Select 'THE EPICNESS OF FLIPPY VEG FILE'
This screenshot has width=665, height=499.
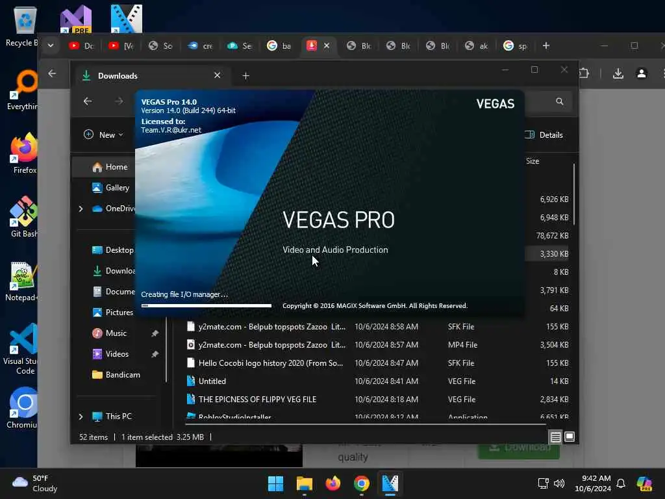click(377, 400)
